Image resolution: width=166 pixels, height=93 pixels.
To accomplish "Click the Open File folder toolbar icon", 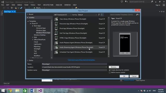I will pos(16,8).
